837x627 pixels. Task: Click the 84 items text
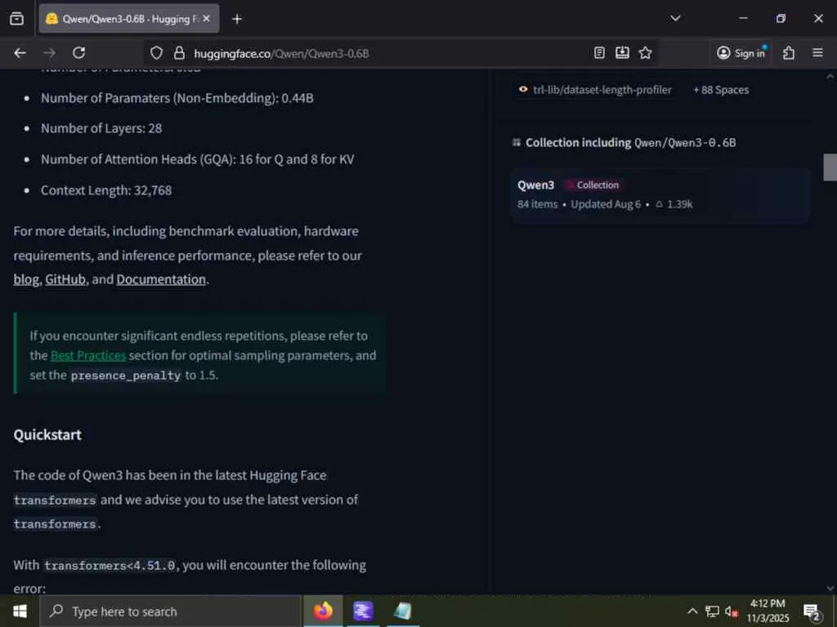tap(537, 204)
